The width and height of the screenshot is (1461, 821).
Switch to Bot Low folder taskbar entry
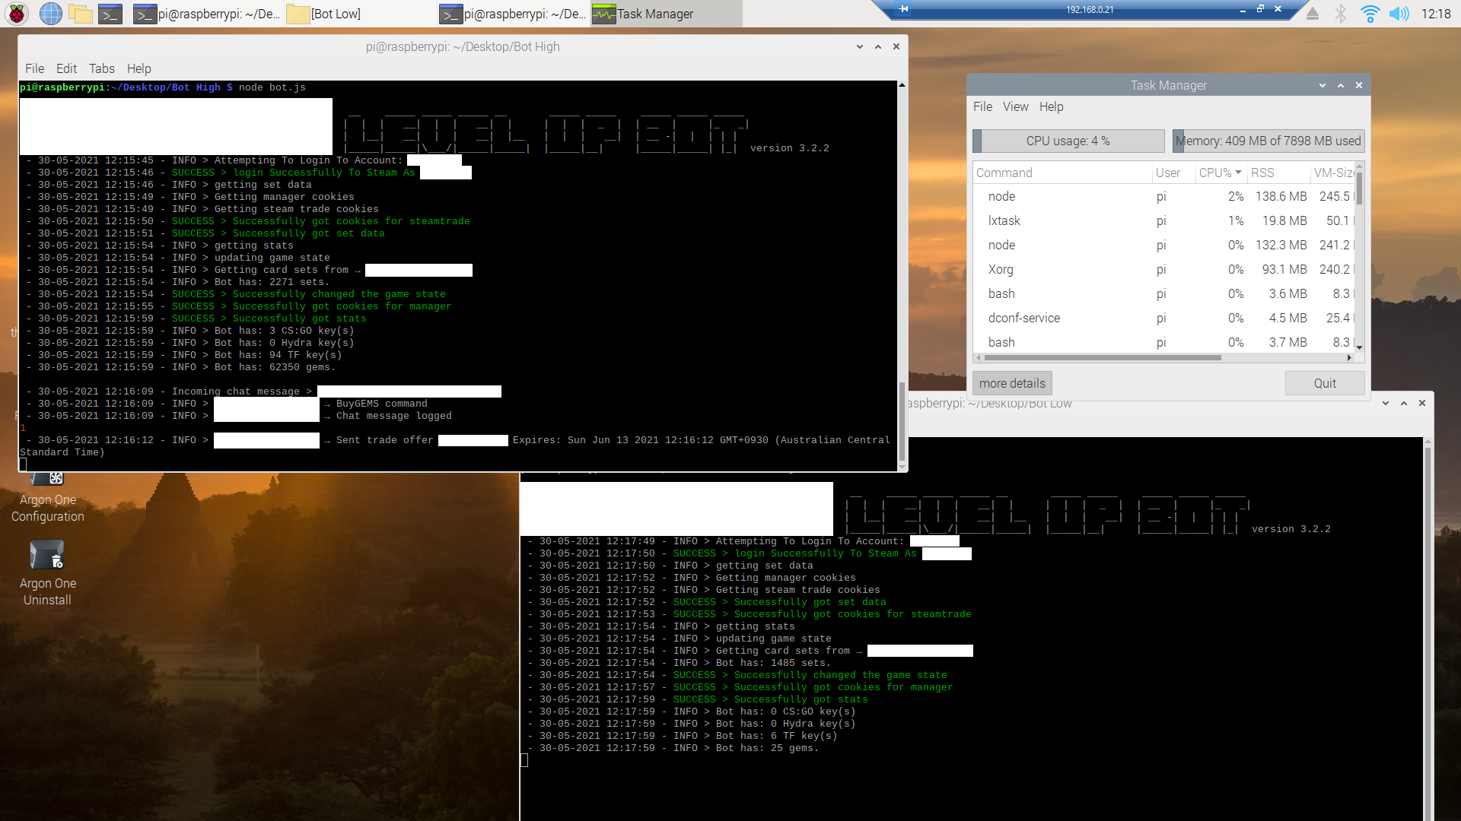pyautogui.click(x=359, y=14)
